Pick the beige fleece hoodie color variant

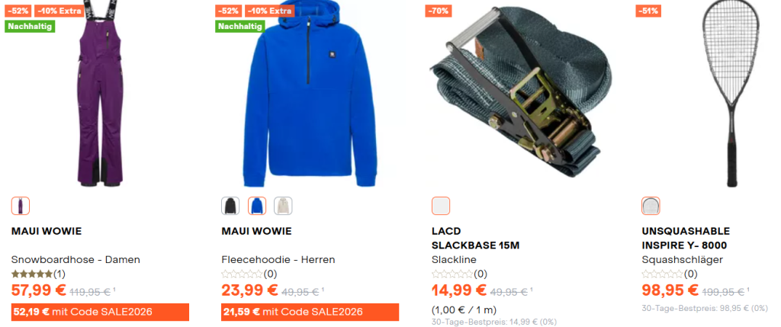pyautogui.click(x=284, y=206)
